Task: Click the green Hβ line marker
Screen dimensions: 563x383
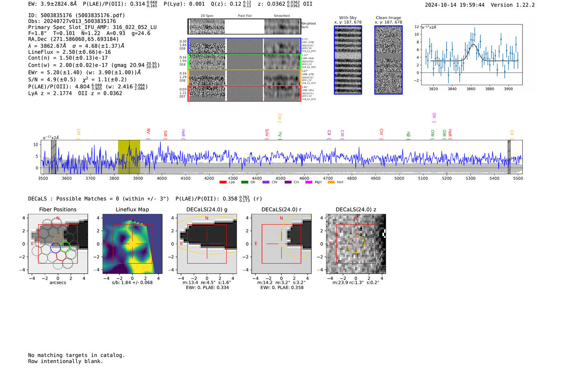Action: 408,136
